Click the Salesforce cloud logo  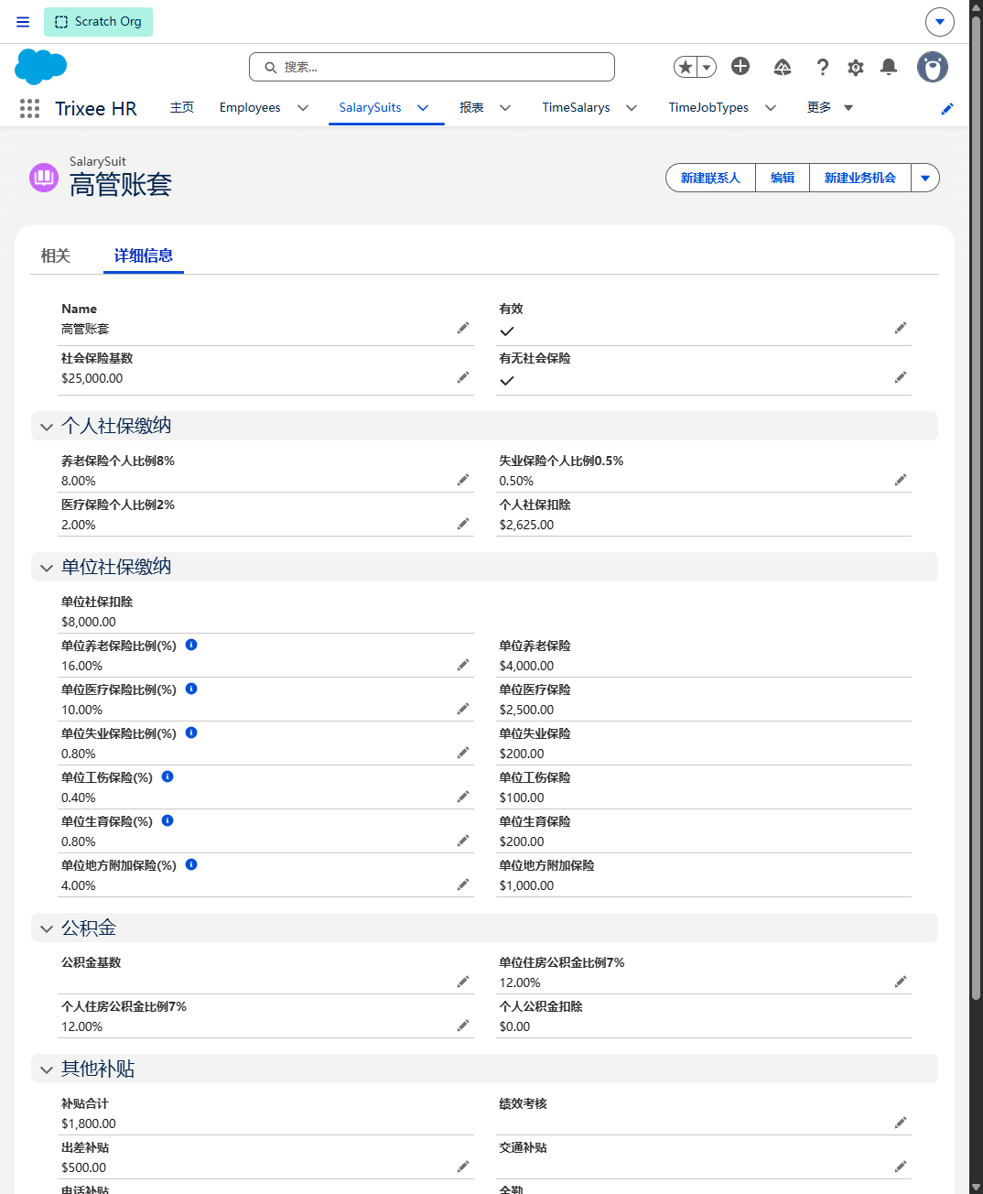click(41, 67)
